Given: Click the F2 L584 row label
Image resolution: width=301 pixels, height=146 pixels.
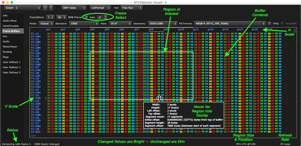Looking at the screenshot, I should pyautogui.click(x=36, y=36).
